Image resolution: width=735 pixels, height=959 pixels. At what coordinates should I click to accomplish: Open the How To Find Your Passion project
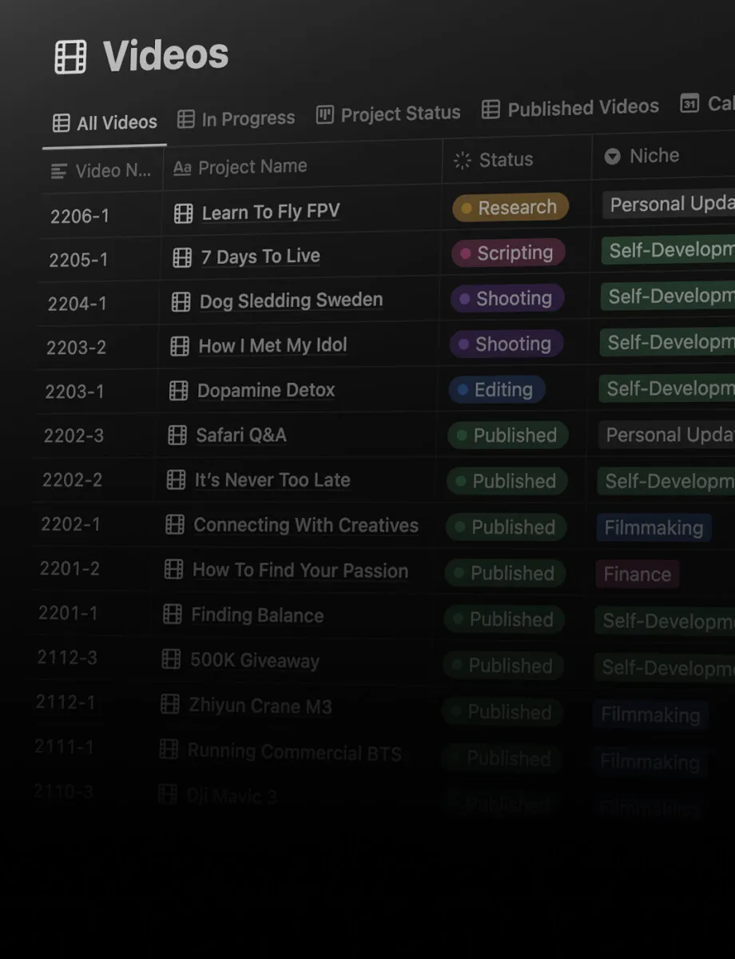coord(300,571)
